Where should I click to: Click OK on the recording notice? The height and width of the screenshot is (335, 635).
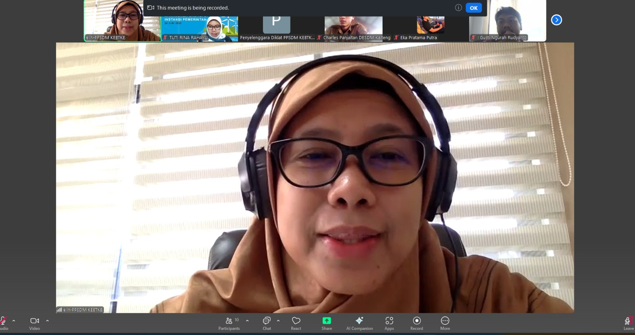coord(473,8)
